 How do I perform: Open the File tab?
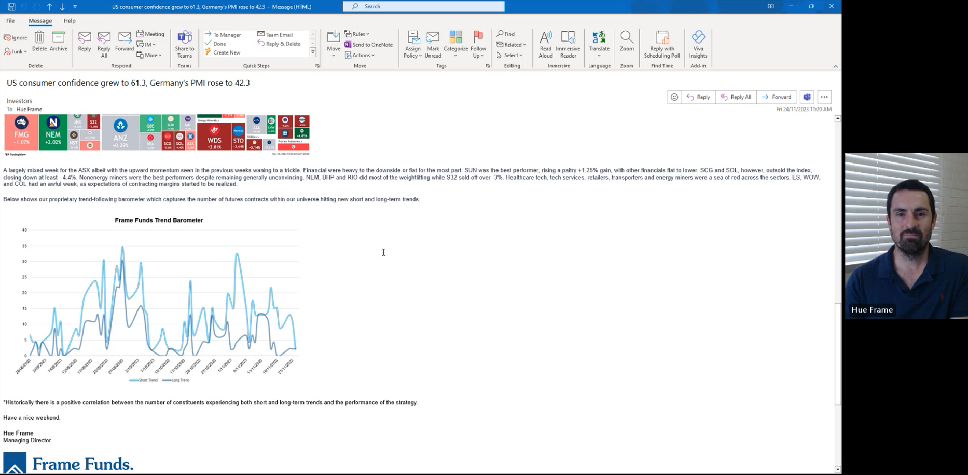[x=10, y=21]
